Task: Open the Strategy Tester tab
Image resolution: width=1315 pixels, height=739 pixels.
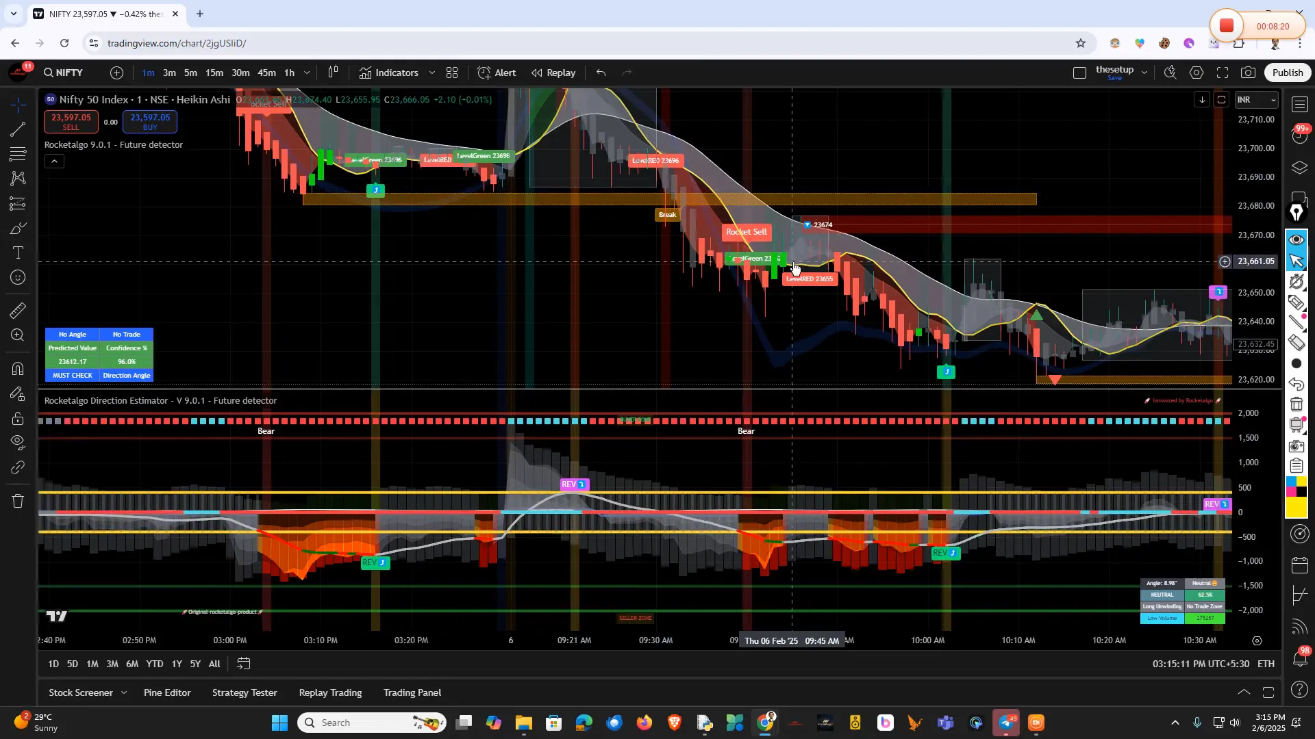Action: point(245,692)
